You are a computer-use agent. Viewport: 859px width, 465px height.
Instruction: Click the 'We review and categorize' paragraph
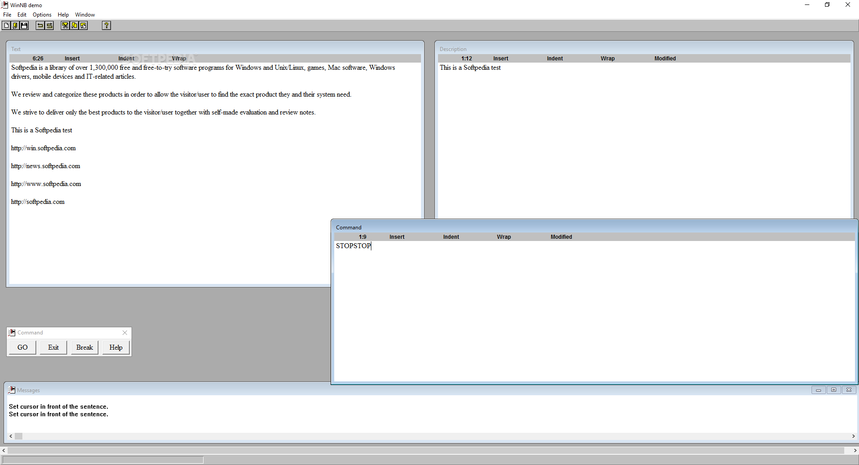point(181,94)
